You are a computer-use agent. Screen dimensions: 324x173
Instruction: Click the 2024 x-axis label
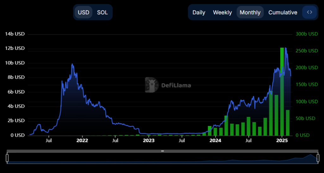tap(215, 140)
